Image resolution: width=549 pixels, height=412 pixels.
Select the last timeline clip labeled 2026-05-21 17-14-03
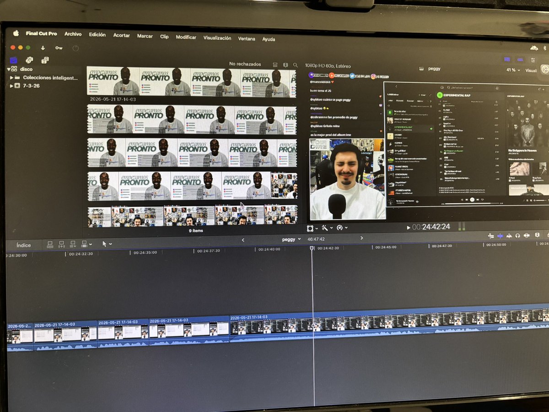[x=389, y=323]
